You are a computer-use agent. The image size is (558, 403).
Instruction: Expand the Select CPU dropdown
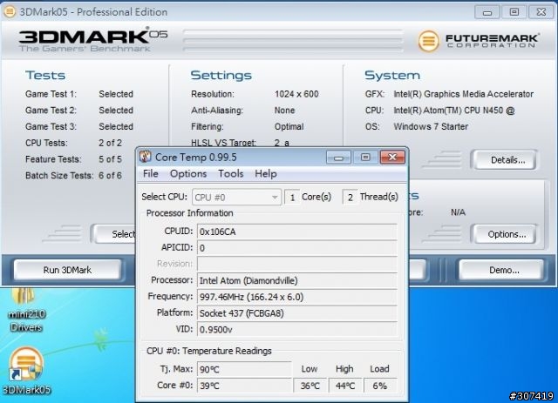(236, 198)
